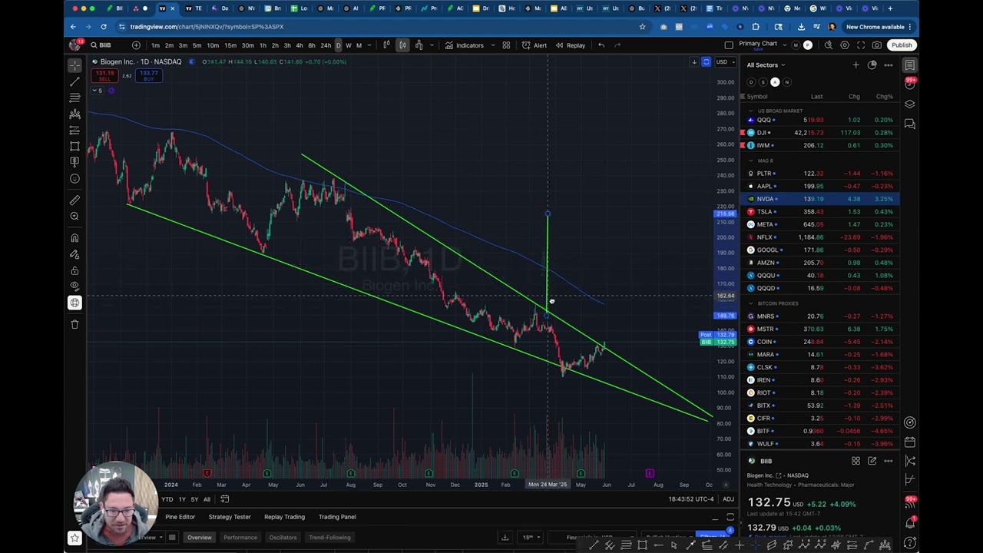Open the forecasting and measurement tools
The width and height of the screenshot is (983, 553).
tap(74, 130)
